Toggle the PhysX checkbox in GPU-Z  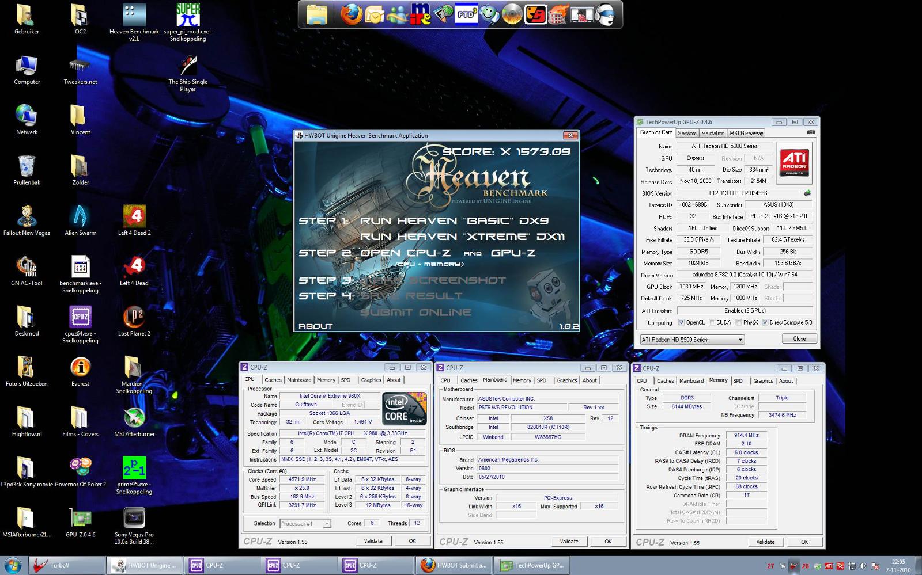[x=738, y=322]
